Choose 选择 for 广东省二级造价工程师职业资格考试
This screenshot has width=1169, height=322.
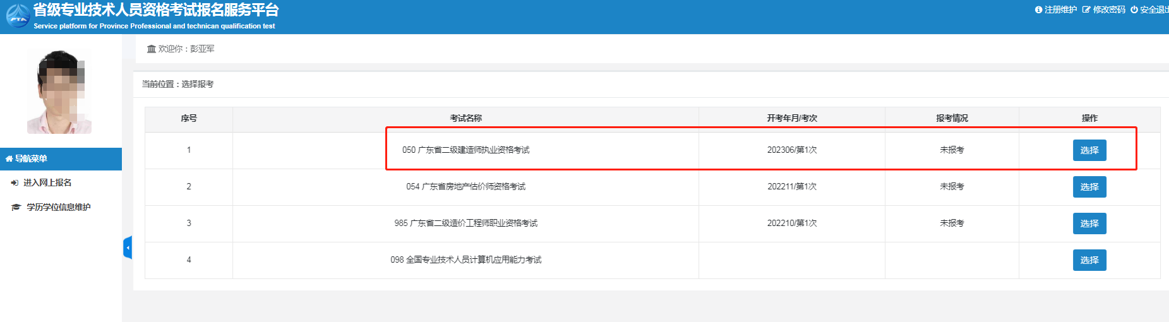[1089, 224]
